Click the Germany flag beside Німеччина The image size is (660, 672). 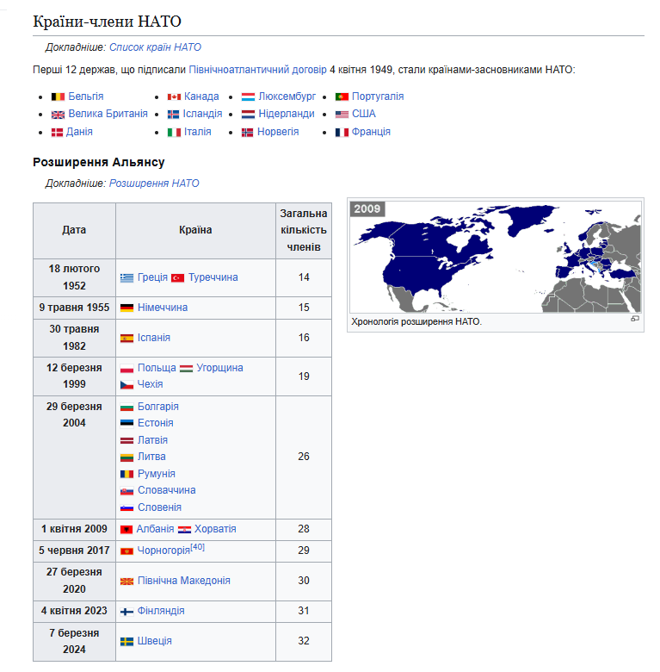(126, 308)
